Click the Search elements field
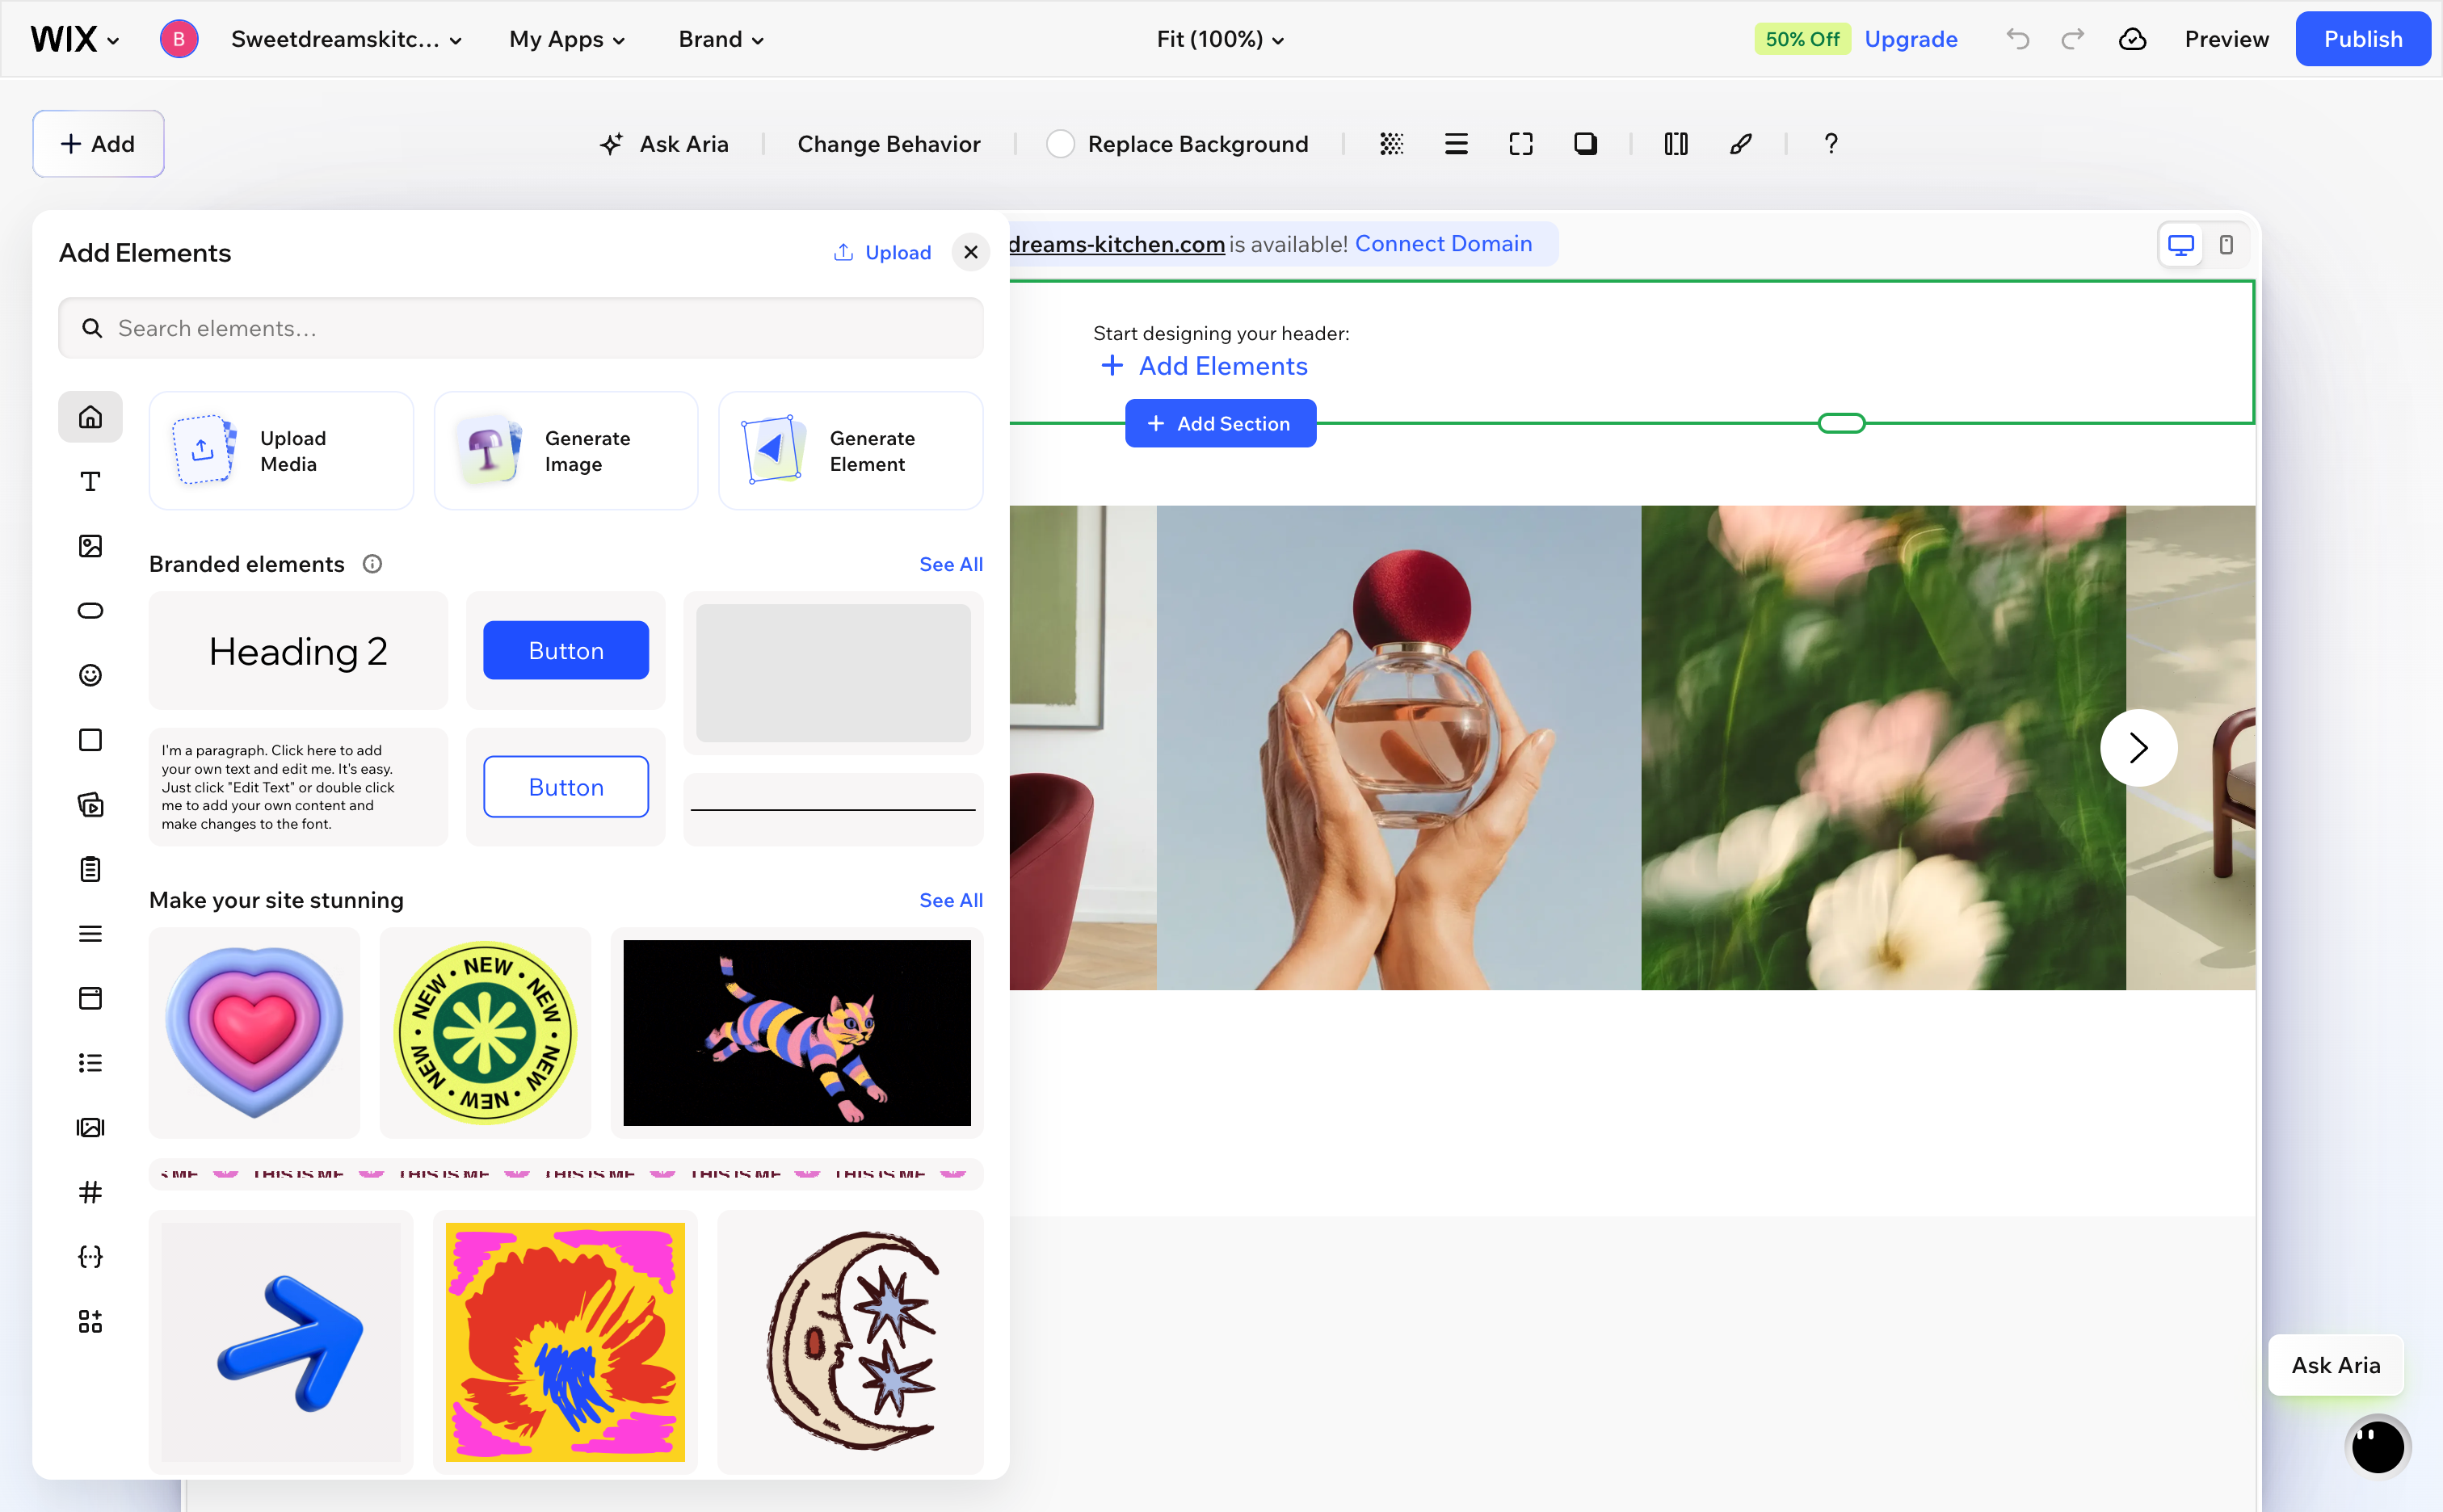The image size is (2443, 1512). coord(520,328)
